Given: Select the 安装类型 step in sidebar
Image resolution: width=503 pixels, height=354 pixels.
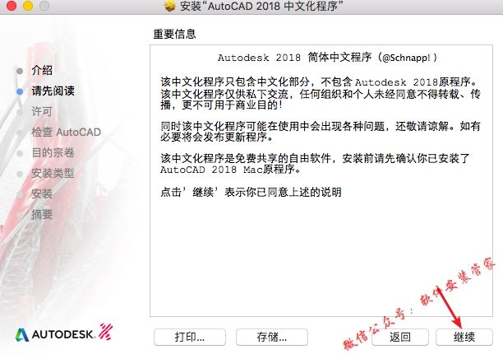Looking at the screenshot, I should pos(53,173).
